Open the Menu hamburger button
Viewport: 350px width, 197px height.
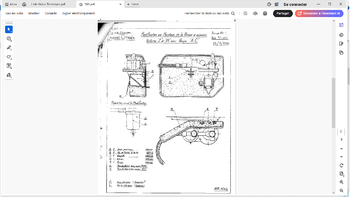click(x=11, y=4)
